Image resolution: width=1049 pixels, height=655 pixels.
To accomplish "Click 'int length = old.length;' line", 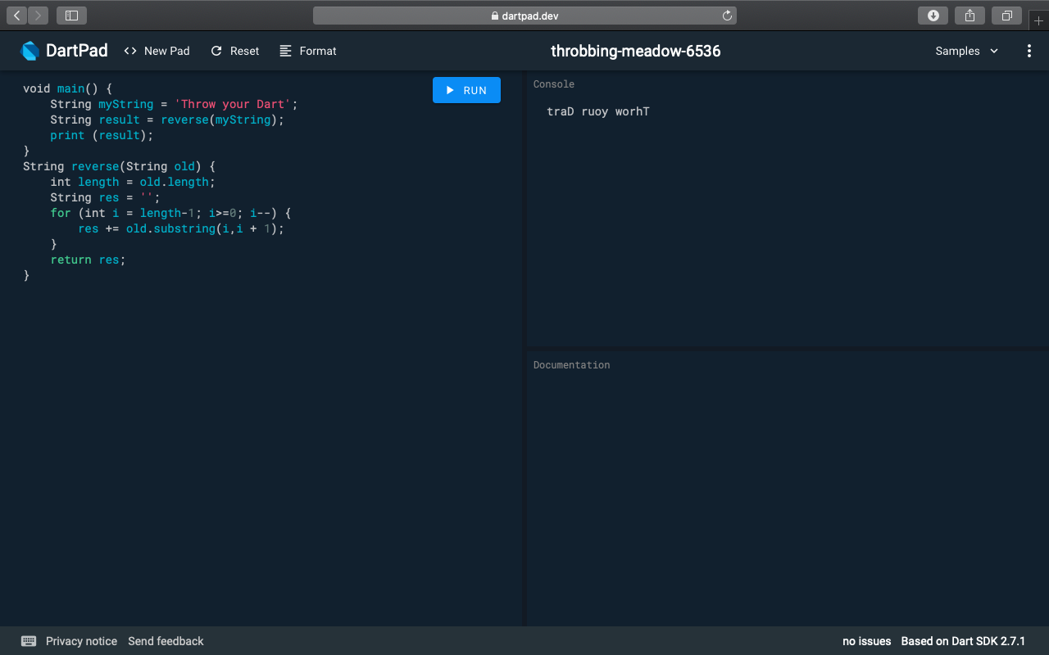I will (133, 182).
